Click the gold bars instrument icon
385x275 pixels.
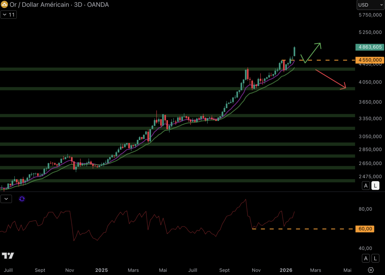(x=4, y=5)
